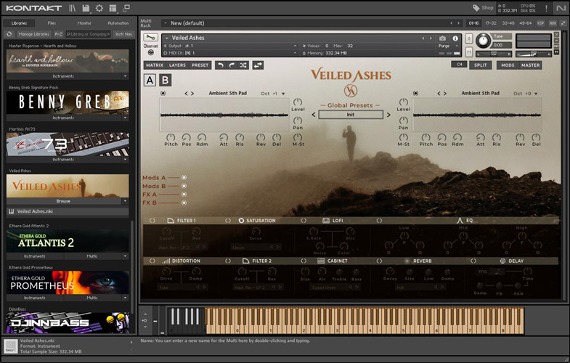Switch to the Files tab
The height and width of the screenshot is (363, 570).
click(52, 23)
